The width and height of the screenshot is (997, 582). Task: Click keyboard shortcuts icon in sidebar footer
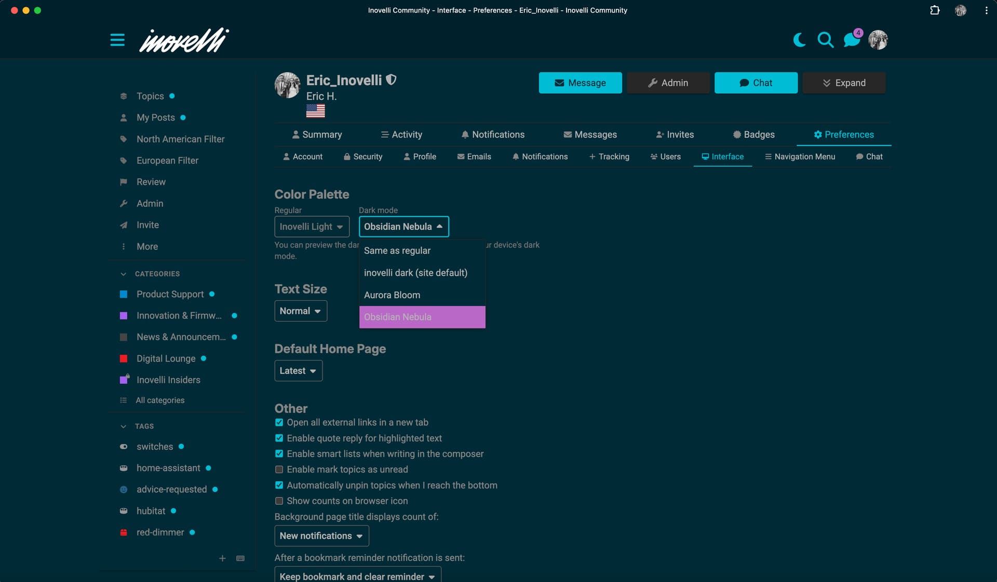(x=240, y=558)
